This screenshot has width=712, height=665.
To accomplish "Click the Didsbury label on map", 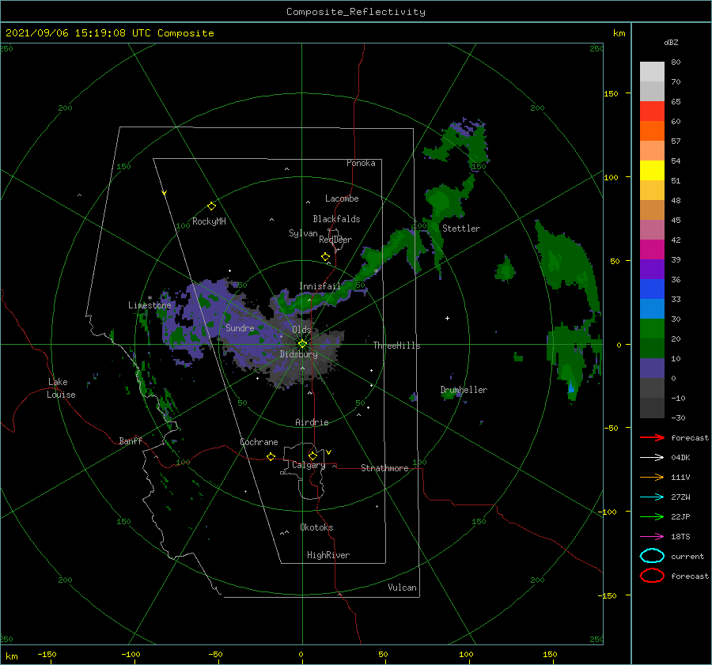I will pos(298,354).
